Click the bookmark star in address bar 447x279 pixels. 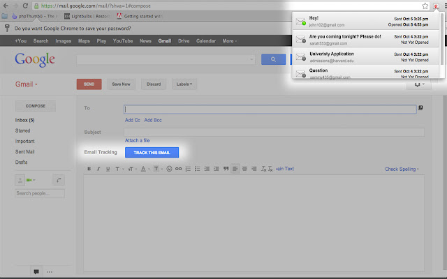425,6
